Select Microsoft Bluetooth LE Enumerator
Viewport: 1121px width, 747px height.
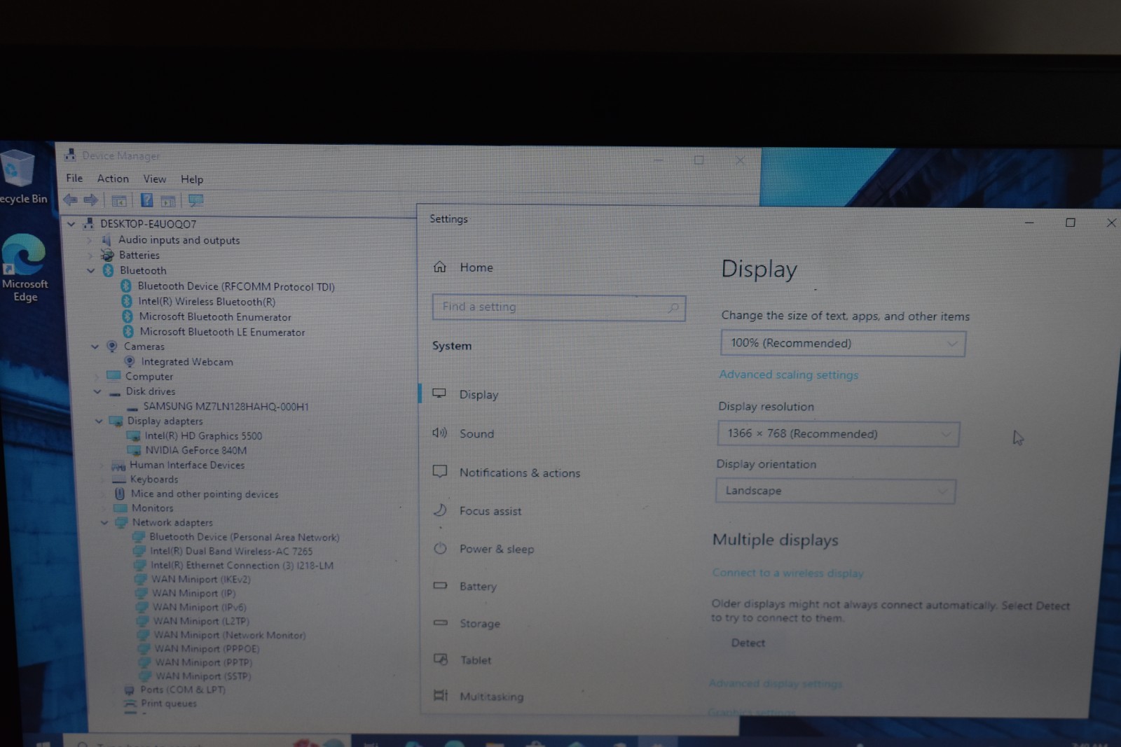222,332
